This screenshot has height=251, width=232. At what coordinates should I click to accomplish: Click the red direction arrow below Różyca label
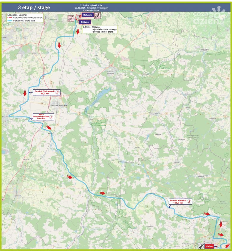click(78, 31)
